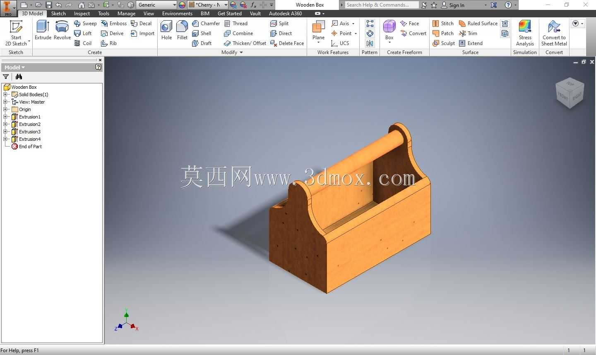
Task: Select Extrusion4 in the model tree
Action: 29,139
